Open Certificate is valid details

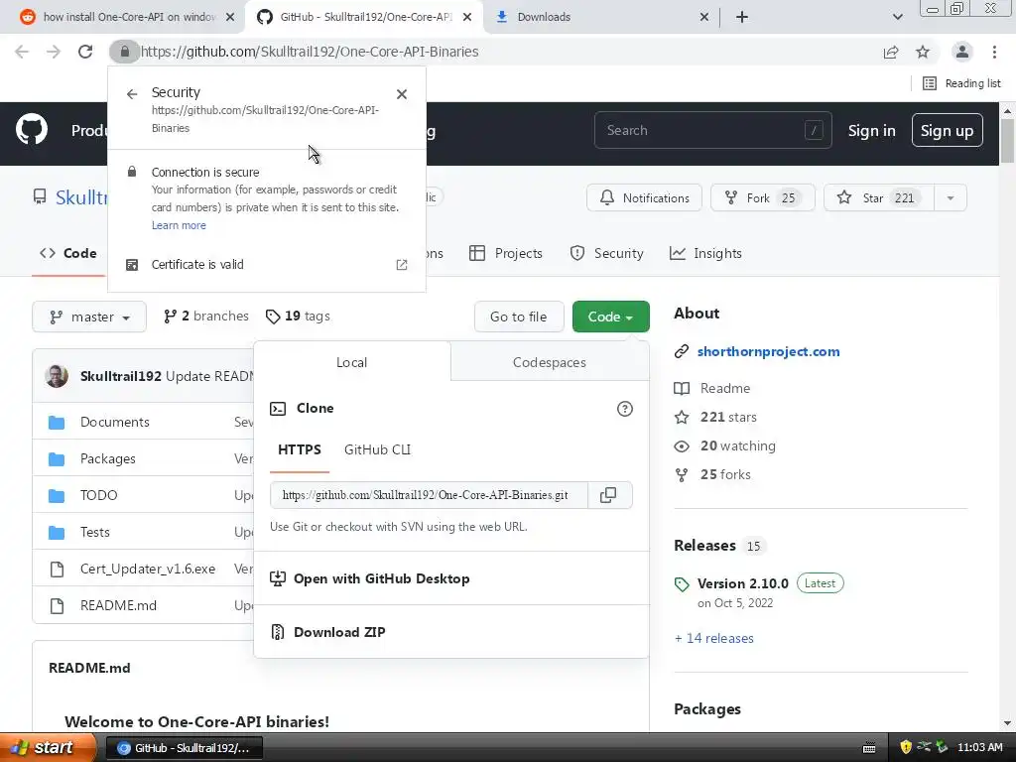coord(266,264)
